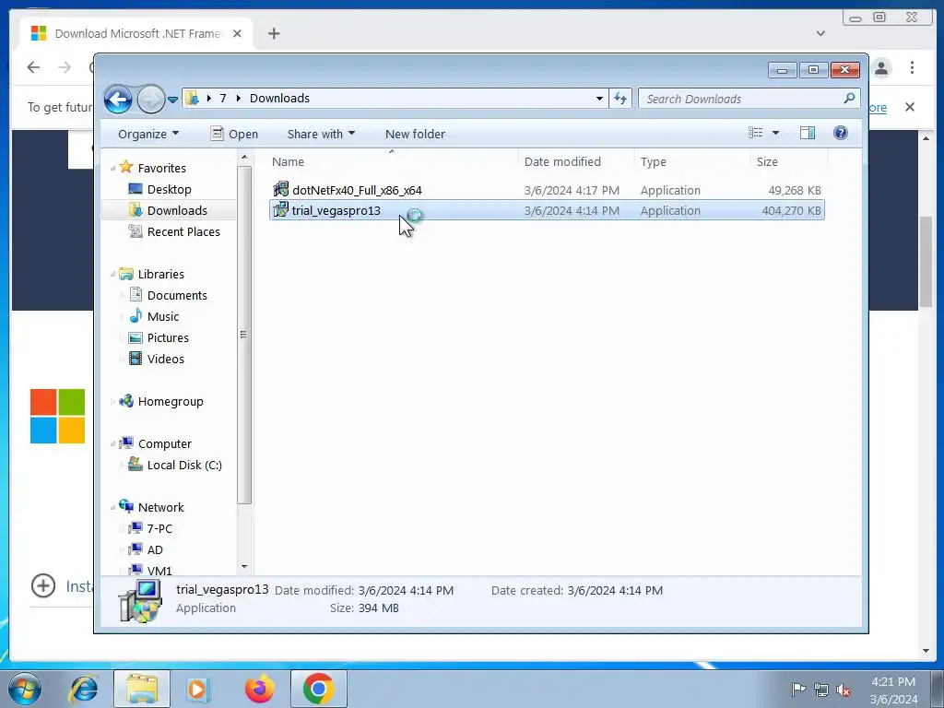Go back using Explorer back arrow
Screen dimensions: 944x708
(x=118, y=100)
